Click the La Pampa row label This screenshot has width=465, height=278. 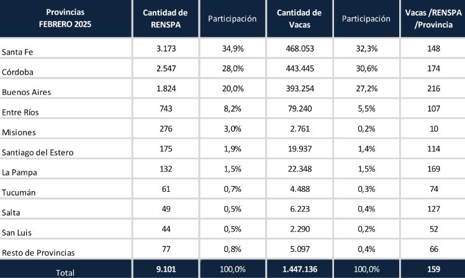(19, 173)
